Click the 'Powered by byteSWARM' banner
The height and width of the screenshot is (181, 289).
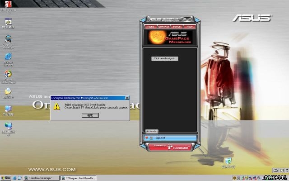click(170, 147)
